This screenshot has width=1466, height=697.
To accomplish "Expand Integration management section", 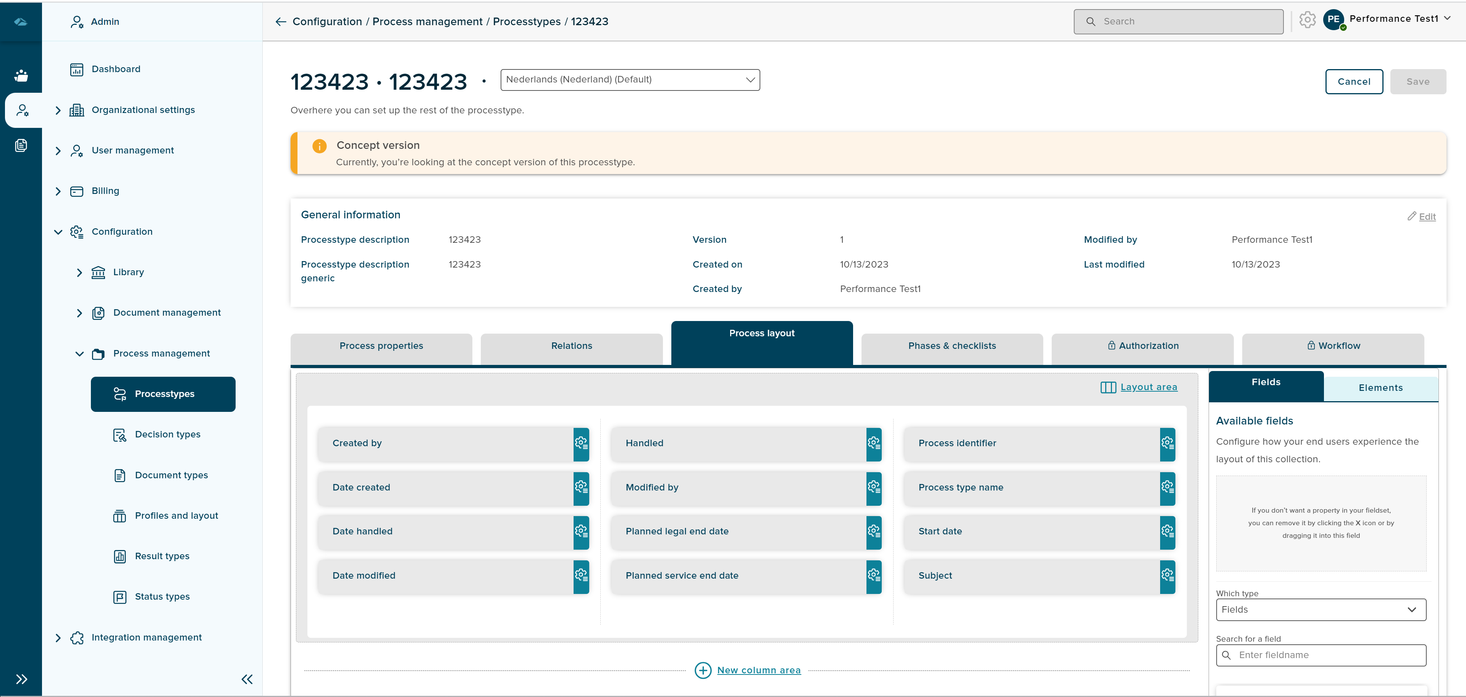I will click(58, 638).
